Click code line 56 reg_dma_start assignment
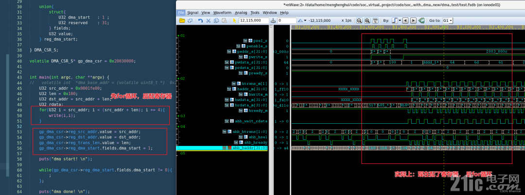 tap(95, 148)
